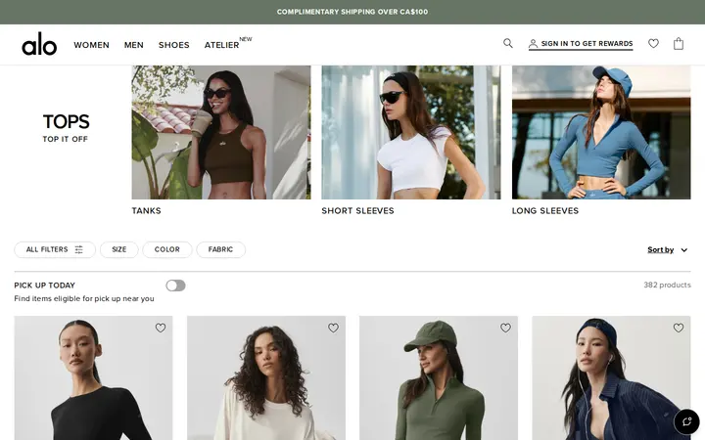Click the complimentary shipping banner

[352, 12]
